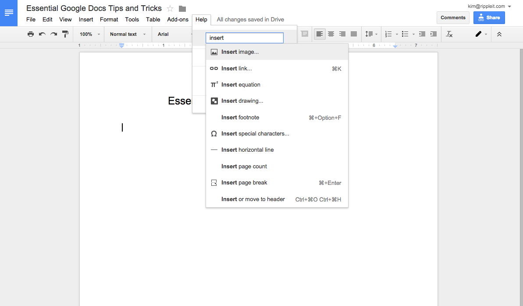Open the Insert menu

[86, 19]
